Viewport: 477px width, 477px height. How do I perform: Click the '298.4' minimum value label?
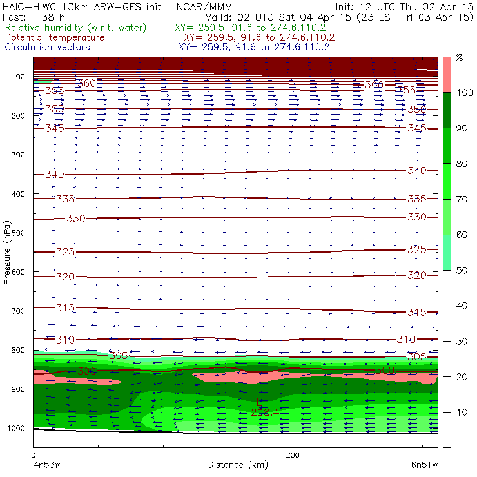(265, 413)
